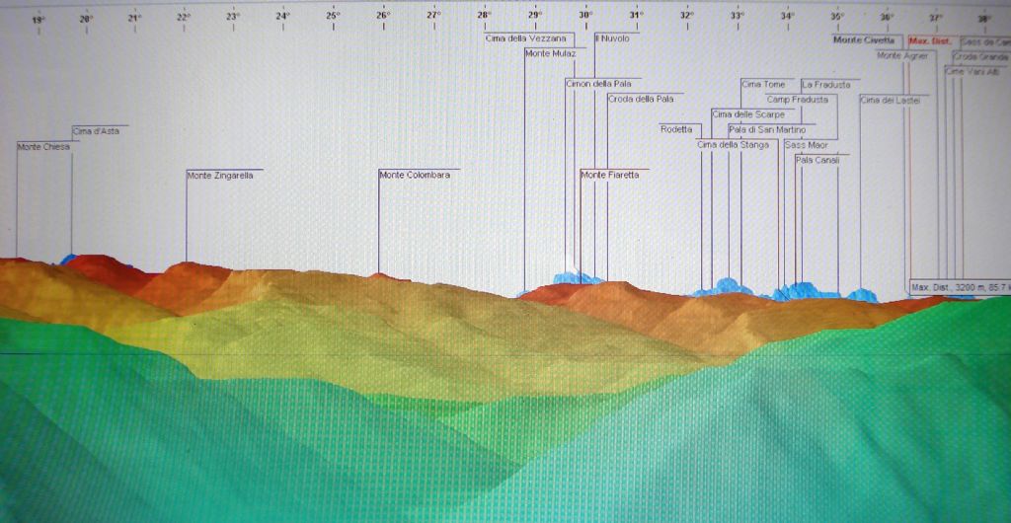The height and width of the screenshot is (523, 1011).
Task: Click the Monte Zingarella peak label
Action: (220, 175)
